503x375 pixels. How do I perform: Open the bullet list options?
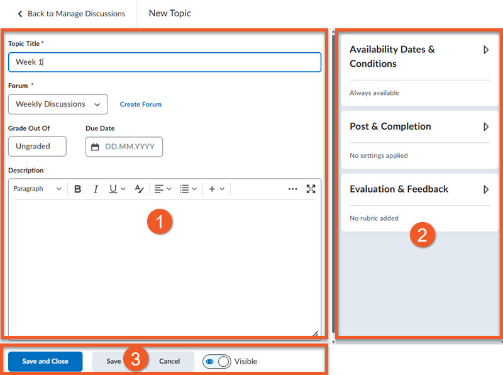coord(187,189)
